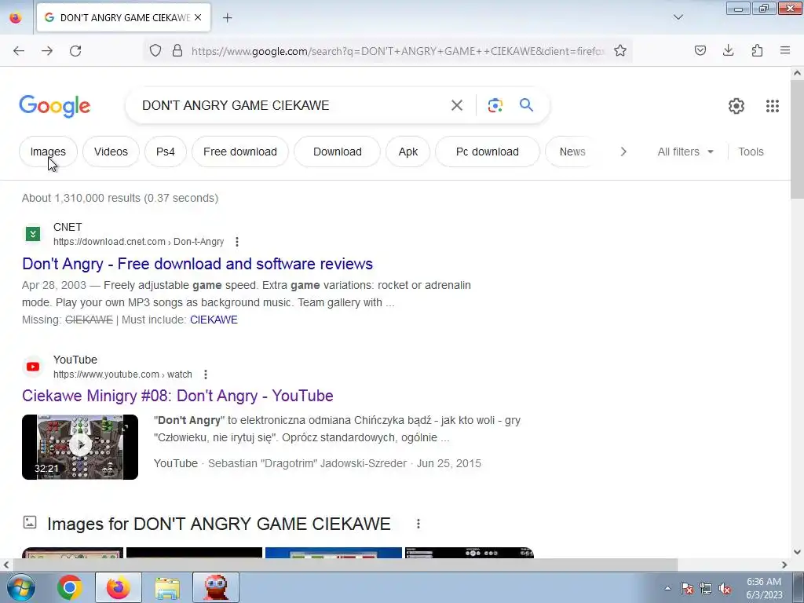Open File Explorer from the taskbar
This screenshot has height=603, width=804.
pos(167,587)
